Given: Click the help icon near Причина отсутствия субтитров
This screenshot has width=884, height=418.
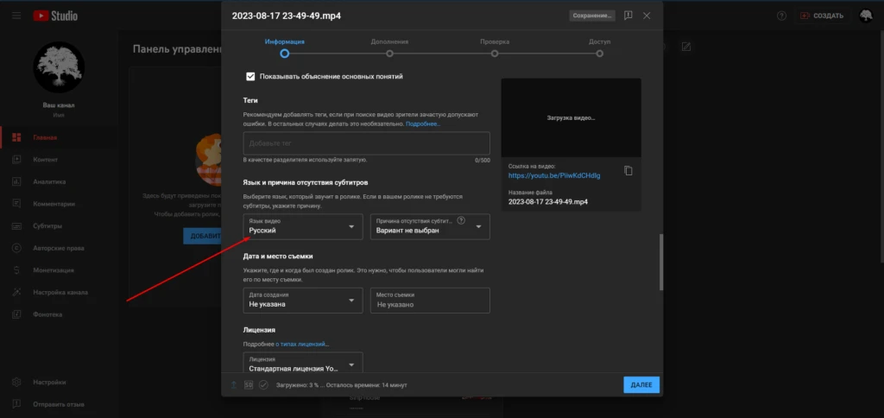Looking at the screenshot, I should [461, 220].
